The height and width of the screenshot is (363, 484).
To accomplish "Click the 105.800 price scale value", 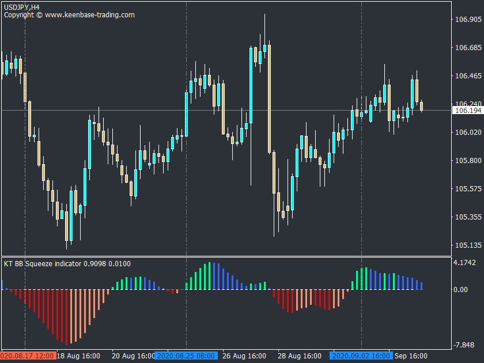I will (x=468, y=161).
